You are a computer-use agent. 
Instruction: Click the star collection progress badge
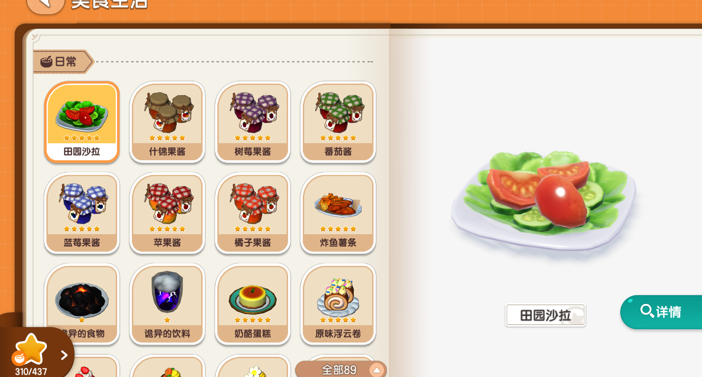[30, 354]
